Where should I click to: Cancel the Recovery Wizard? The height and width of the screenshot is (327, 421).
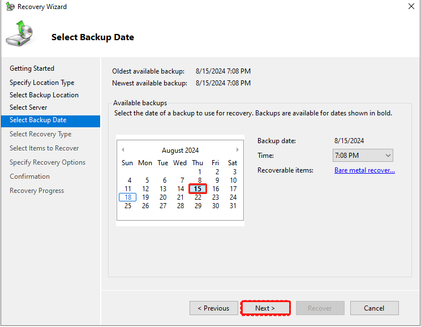(x=374, y=308)
